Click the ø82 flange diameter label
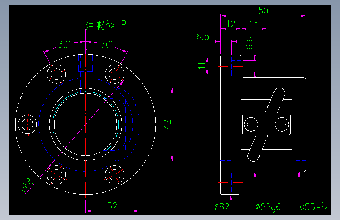This screenshot has height=220, width=340. 222,207
